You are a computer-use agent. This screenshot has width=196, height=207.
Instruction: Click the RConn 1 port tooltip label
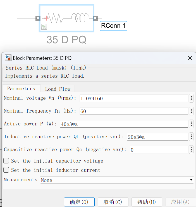pos(113,26)
